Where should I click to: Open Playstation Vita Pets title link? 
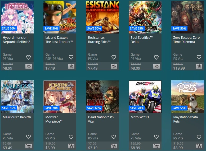[x=185, y=119]
